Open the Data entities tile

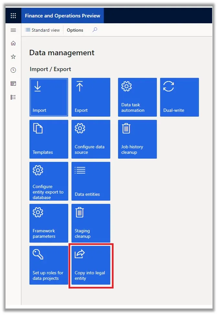coord(91,181)
